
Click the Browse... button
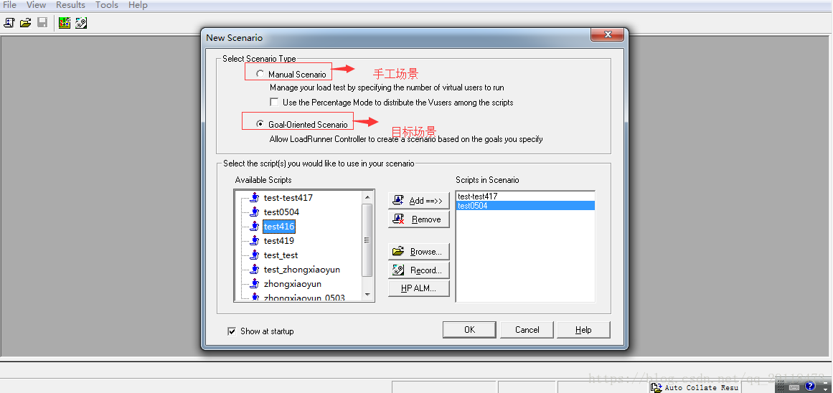[418, 251]
